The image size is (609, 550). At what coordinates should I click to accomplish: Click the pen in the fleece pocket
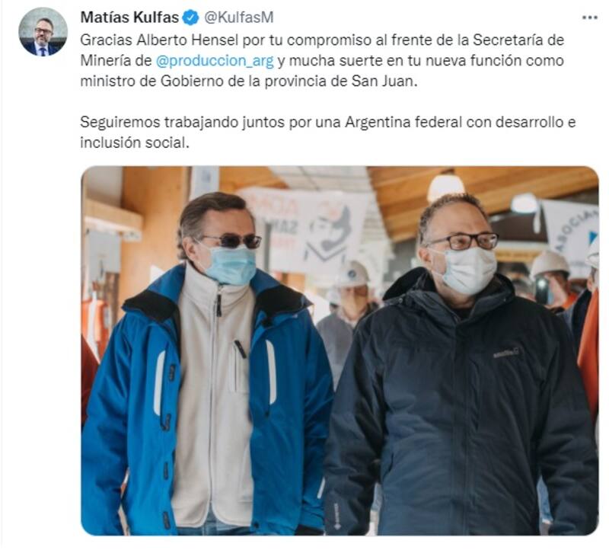240,349
